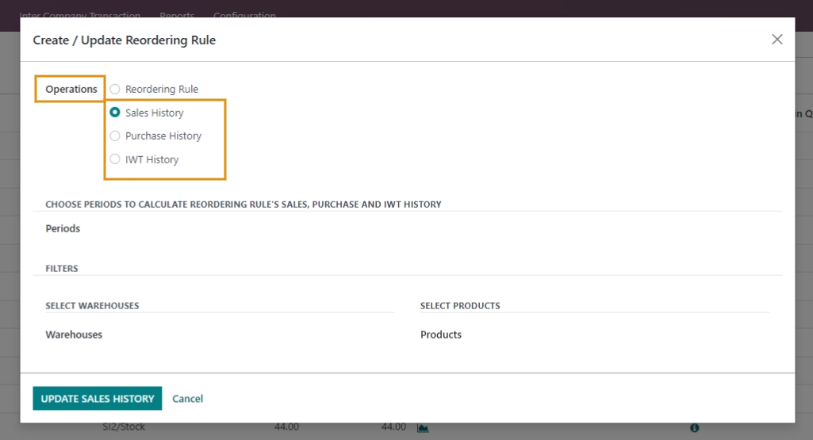Close the dialog with the X icon
The image size is (813, 440).
pos(777,40)
